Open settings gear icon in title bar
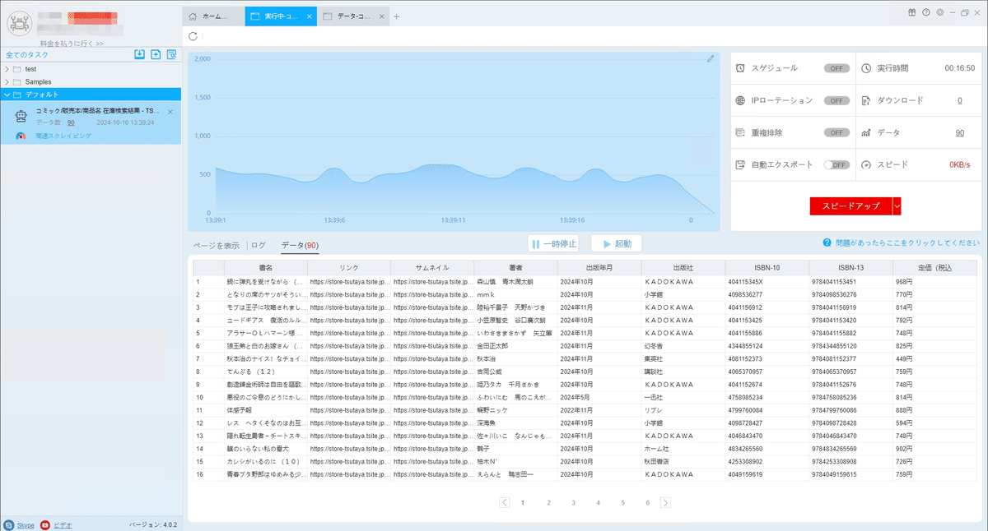This screenshot has height=531, width=988. (939, 12)
